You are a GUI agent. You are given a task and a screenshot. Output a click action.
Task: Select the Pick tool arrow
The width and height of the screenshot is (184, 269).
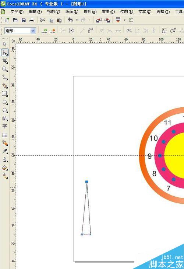(5, 44)
